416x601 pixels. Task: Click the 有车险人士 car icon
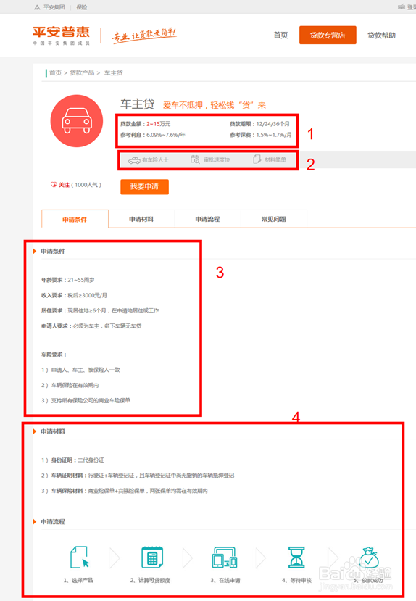coord(134,160)
